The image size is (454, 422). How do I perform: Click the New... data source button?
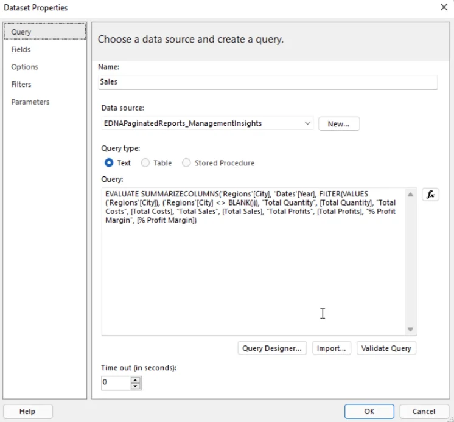click(339, 124)
